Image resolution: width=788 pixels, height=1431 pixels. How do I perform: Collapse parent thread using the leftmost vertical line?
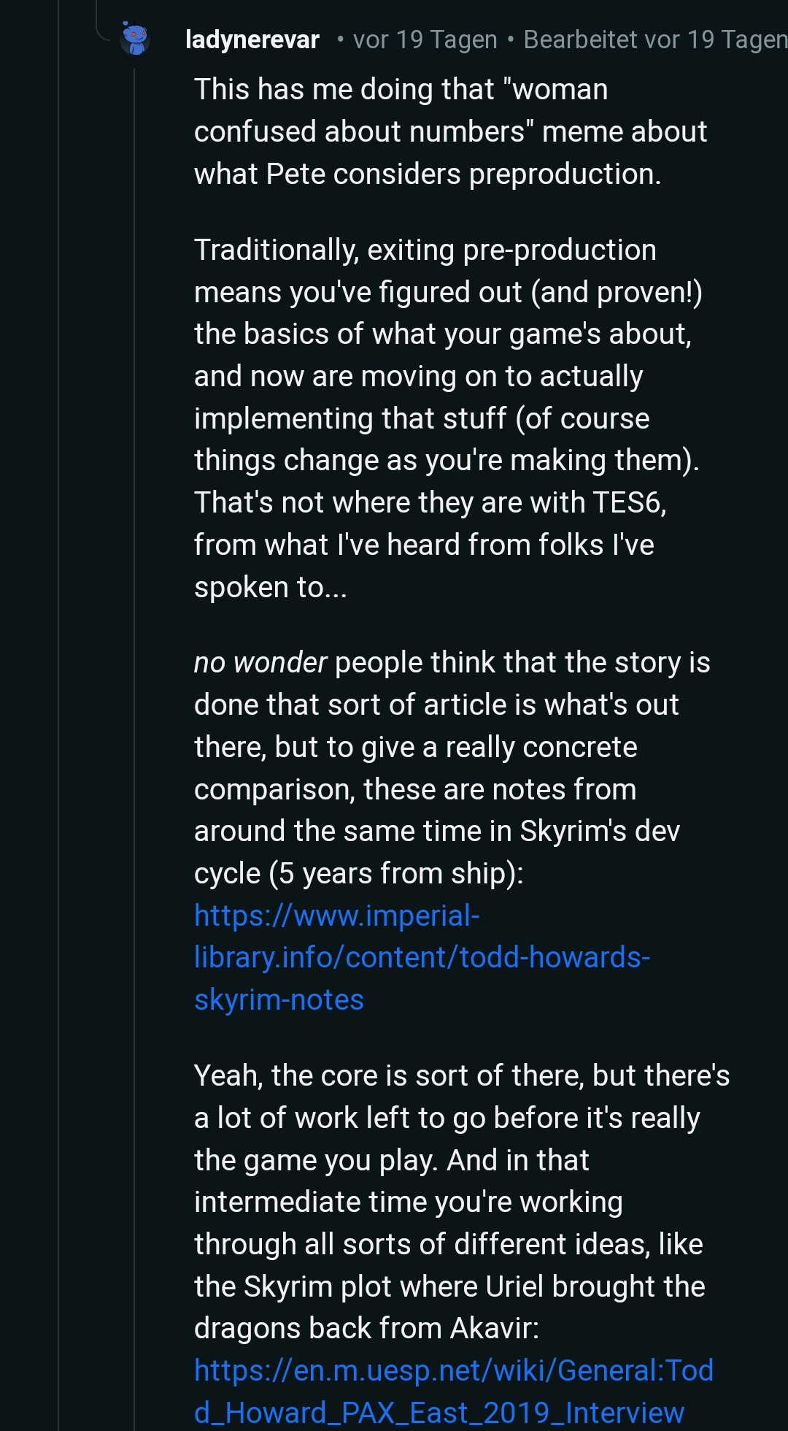pos(58,657)
